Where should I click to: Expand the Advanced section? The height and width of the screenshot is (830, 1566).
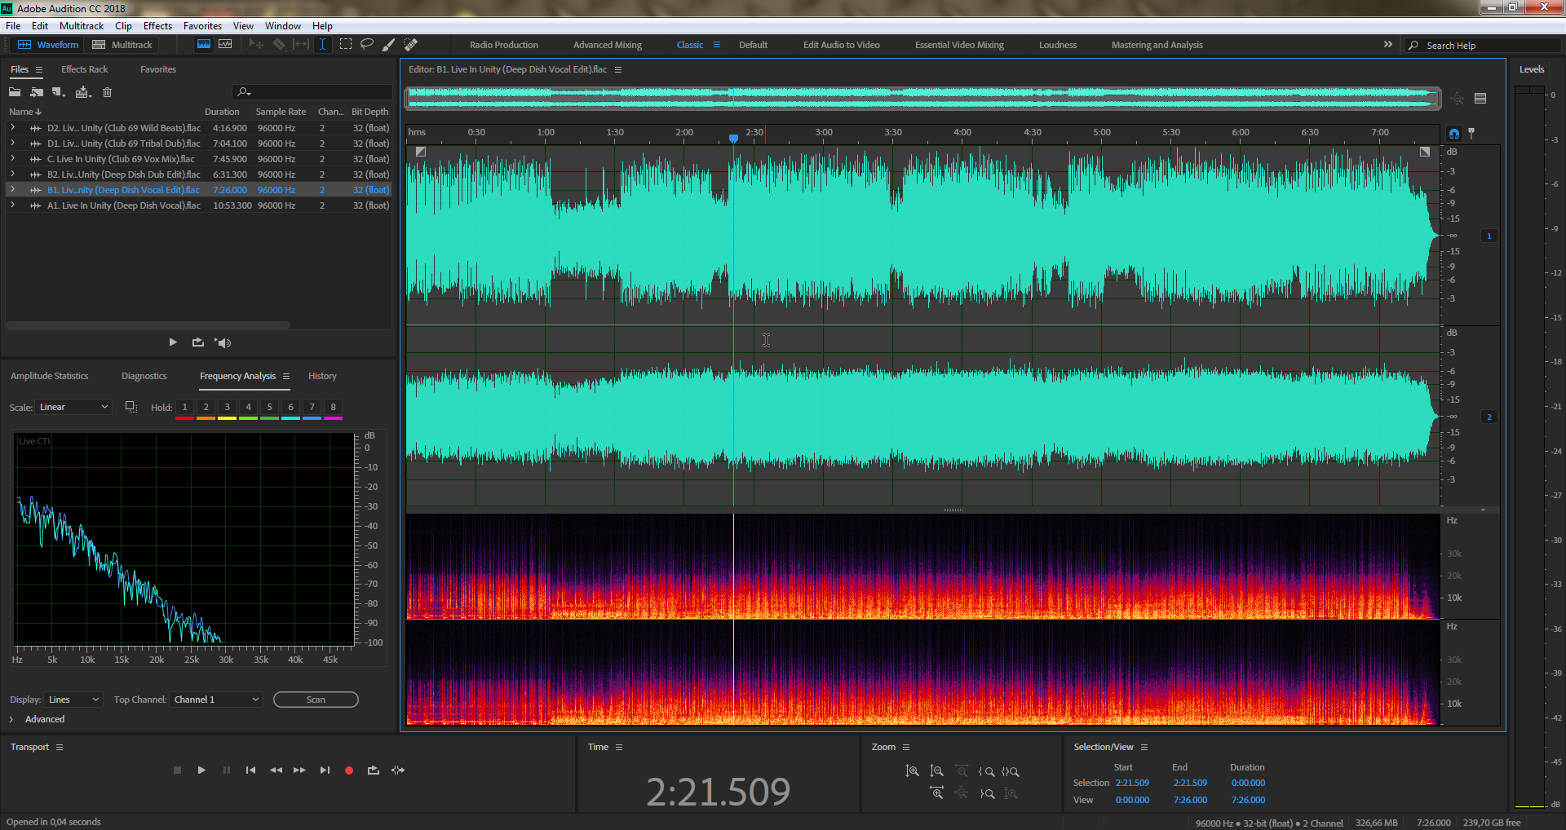[11, 719]
